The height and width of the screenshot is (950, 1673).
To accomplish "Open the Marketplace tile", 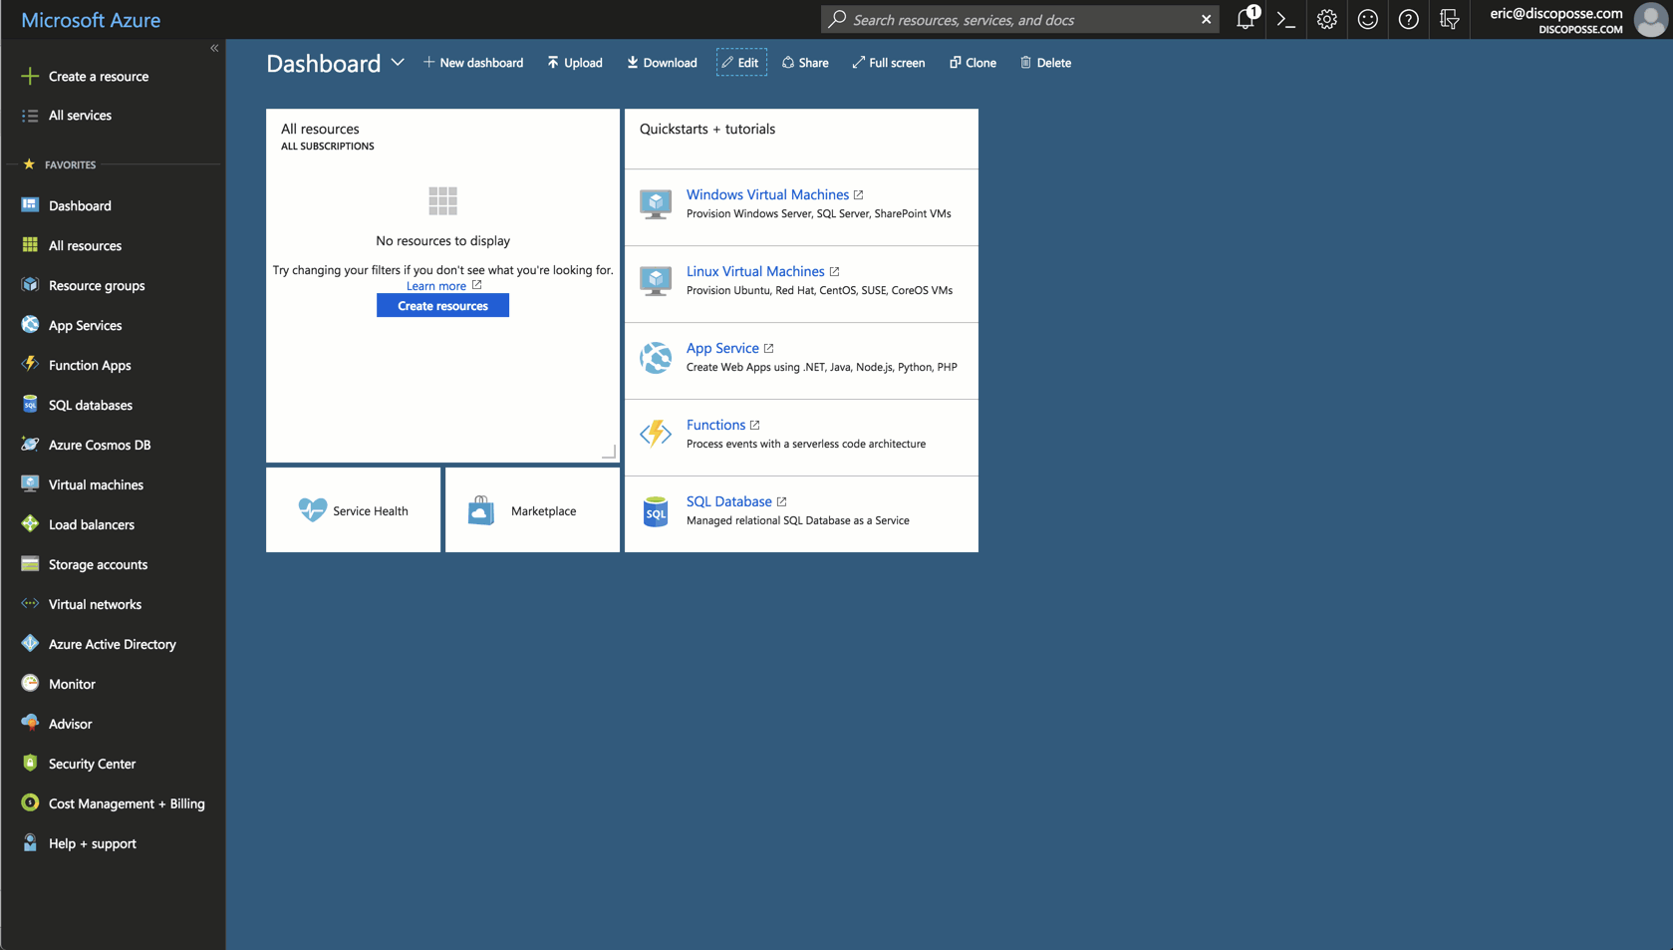I will (x=532, y=510).
